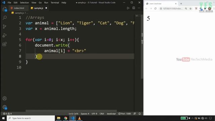Viewport: 215px width, 121px height.
Task: Open the Terminal menu
Action: [55, 3]
